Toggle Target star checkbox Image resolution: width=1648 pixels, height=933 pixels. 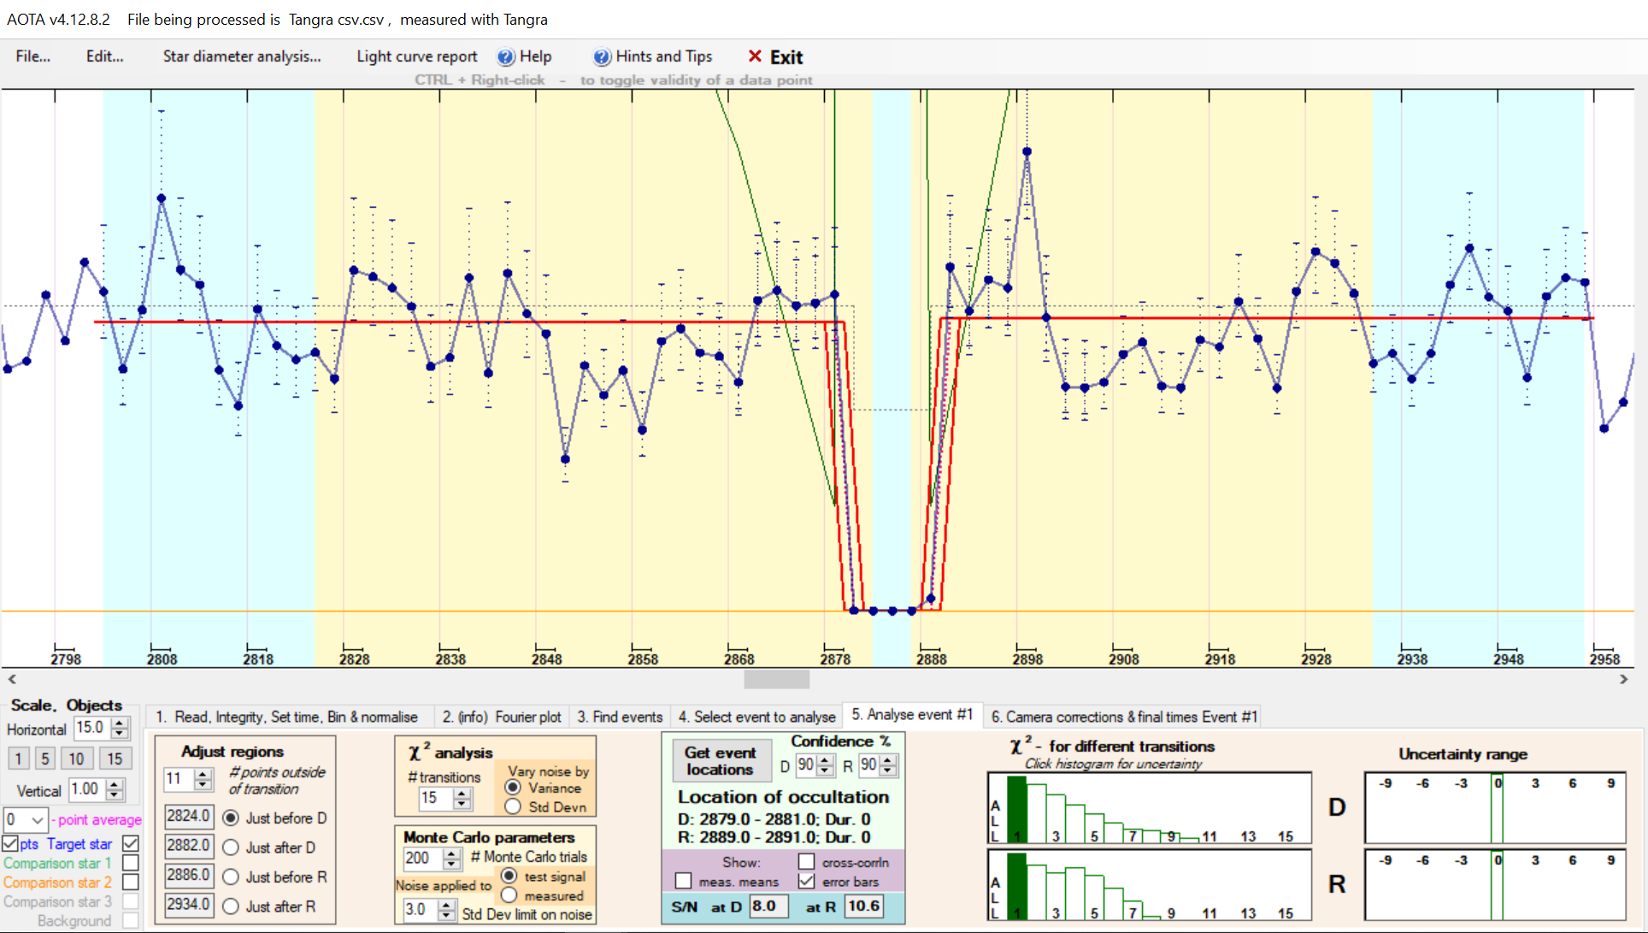[x=131, y=844]
